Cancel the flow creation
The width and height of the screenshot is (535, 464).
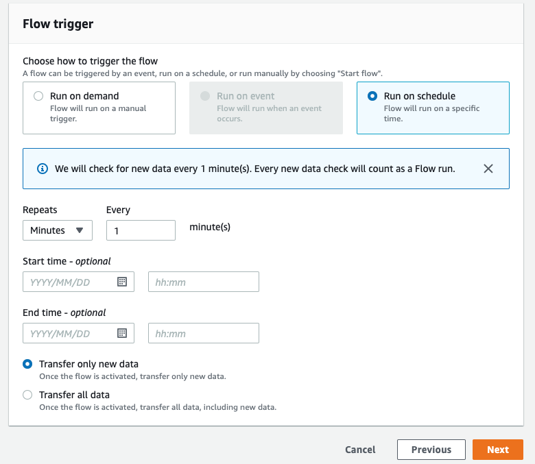(360, 450)
